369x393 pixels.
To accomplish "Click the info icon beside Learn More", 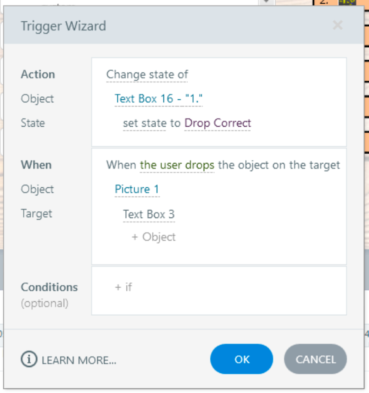I will click(x=29, y=360).
